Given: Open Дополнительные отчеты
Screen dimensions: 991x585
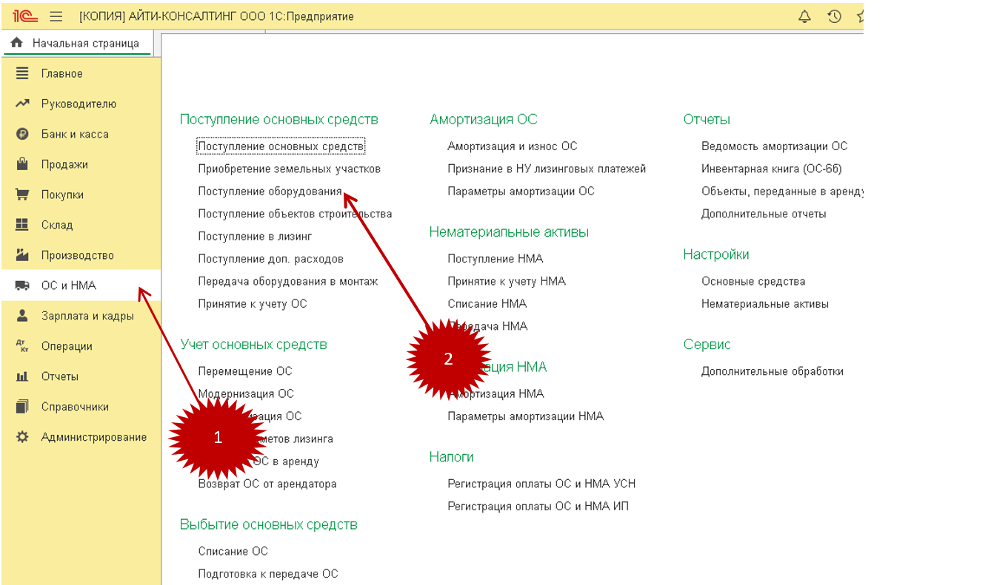Looking at the screenshot, I should (x=764, y=214).
